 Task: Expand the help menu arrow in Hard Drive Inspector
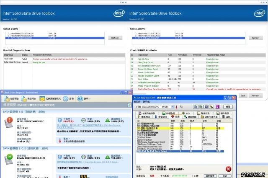click(x=90, y=99)
